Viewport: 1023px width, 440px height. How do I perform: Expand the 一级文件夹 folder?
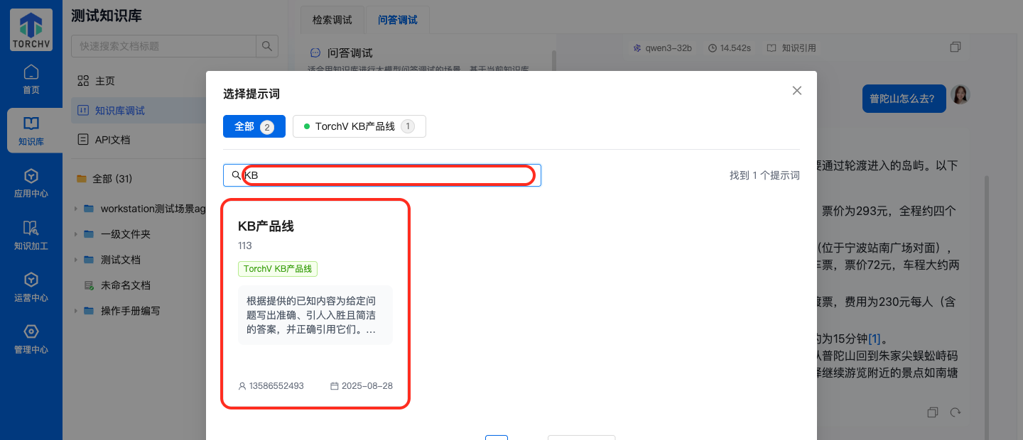coord(75,234)
